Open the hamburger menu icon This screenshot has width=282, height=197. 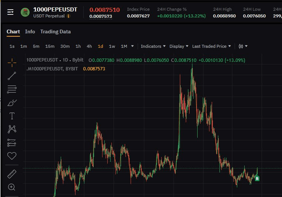tap(10, 12)
